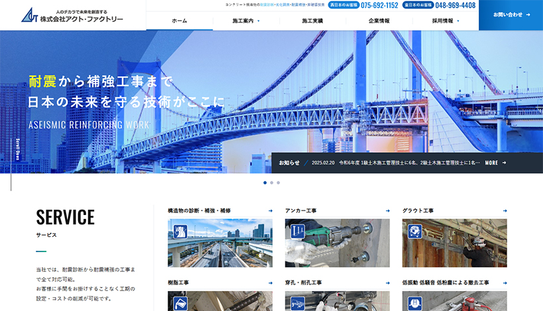Click the arrow inside the お問い合わせ button
This screenshot has width=543, height=311.
(x=528, y=15)
